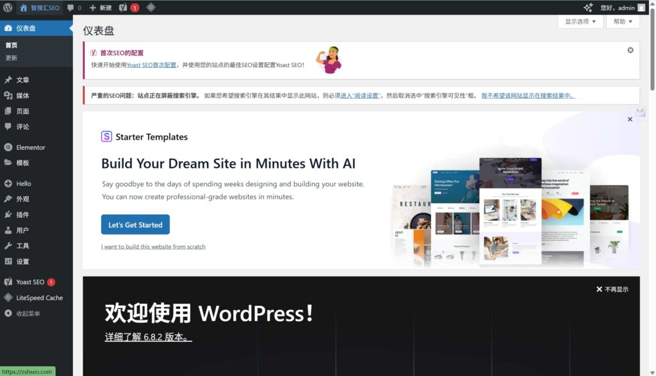Click 'I want to build this website from scratch'

tap(153, 247)
